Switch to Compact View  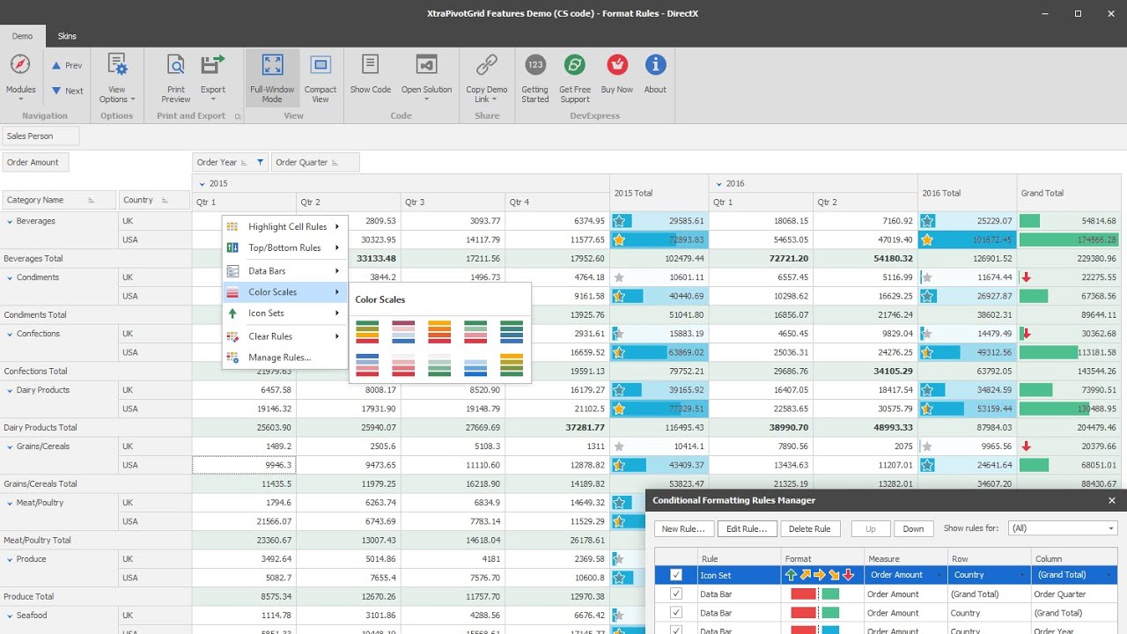(320, 77)
